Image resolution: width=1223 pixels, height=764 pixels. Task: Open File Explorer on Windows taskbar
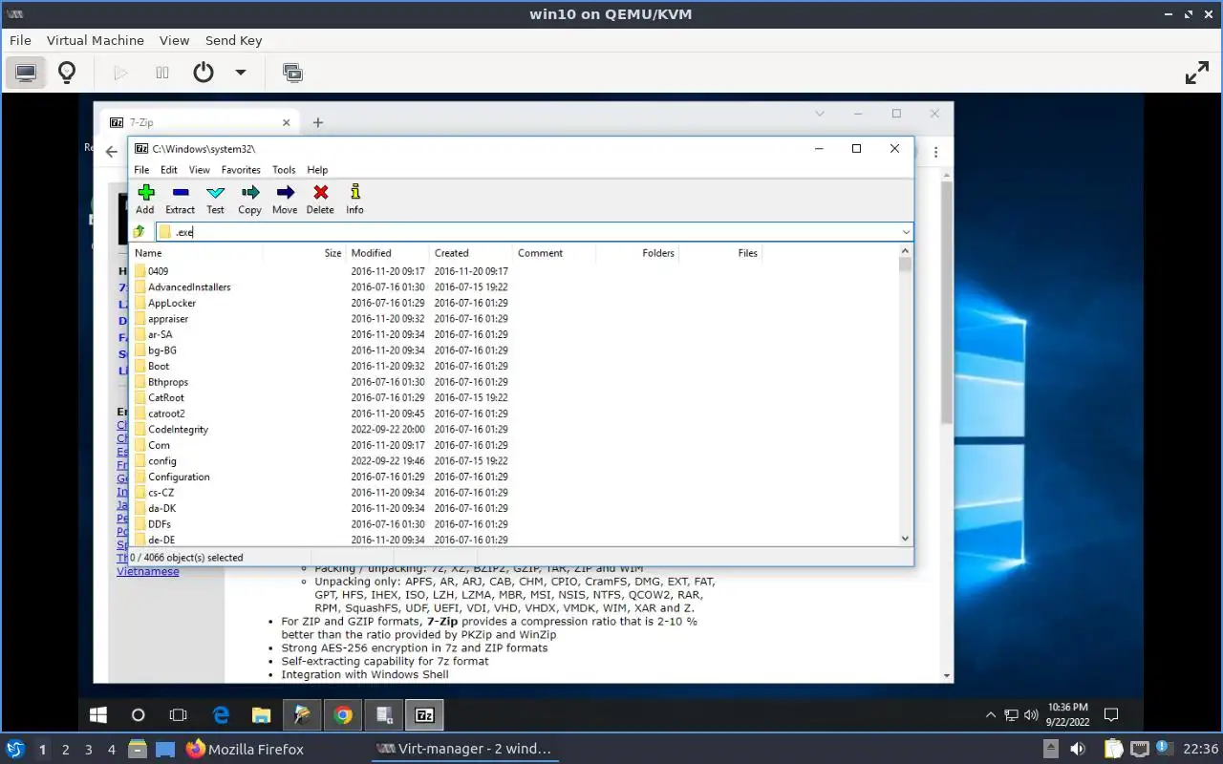261,714
